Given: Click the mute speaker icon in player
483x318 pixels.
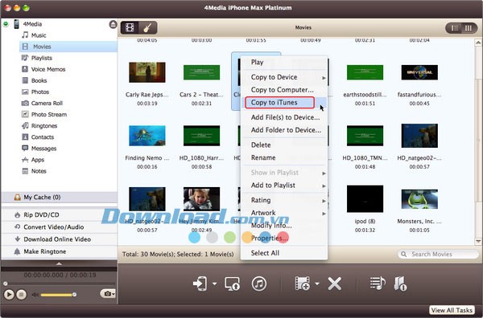Looking at the screenshot, I should pos(35,295).
